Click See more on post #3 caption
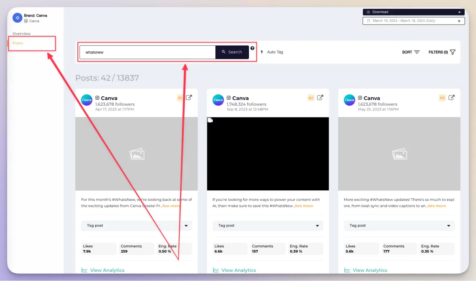Image resolution: width=476 pixels, height=281 pixels. pyautogui.click(x=437, y=206)
